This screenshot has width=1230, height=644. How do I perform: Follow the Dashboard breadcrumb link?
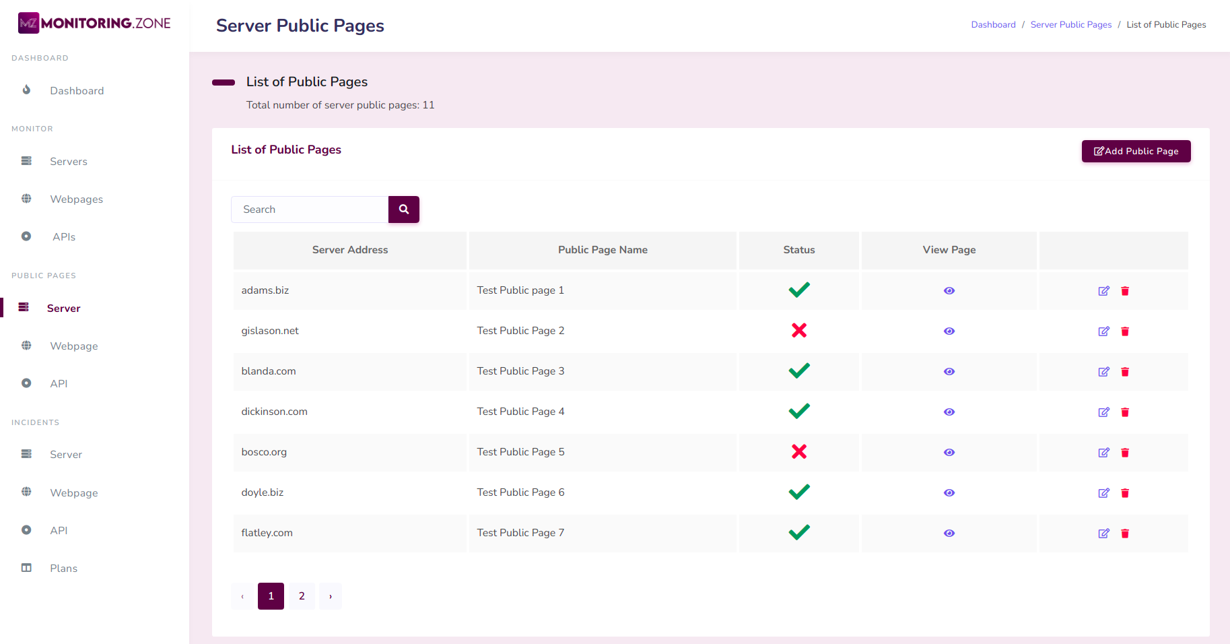[x=993, y=25]
